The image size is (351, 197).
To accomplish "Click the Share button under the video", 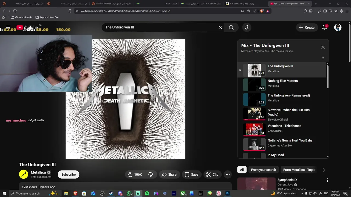I will (169, 175).
